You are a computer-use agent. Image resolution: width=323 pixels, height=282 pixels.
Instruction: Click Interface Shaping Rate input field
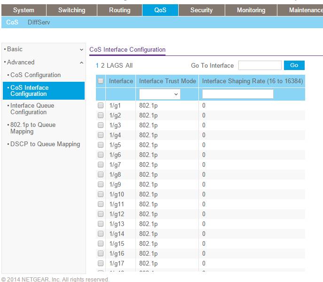click(x=238, y=94)
